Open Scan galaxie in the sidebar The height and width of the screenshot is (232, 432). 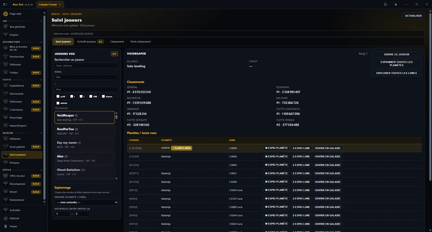[x=22, y=147]
